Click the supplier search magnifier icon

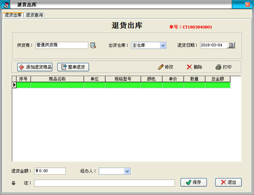point(93,46)
